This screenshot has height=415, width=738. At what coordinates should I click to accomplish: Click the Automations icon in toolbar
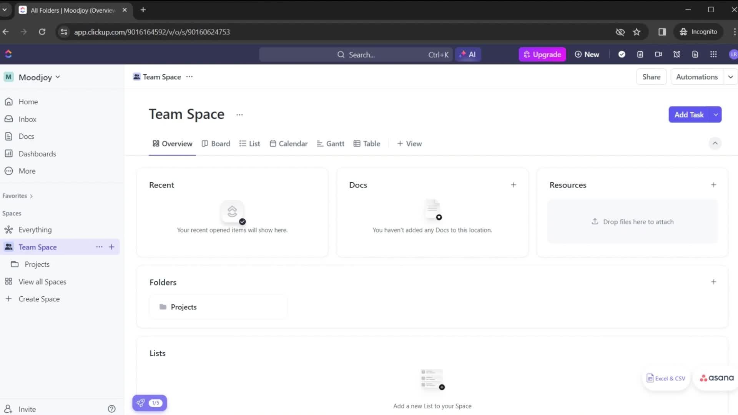(696, 76)
